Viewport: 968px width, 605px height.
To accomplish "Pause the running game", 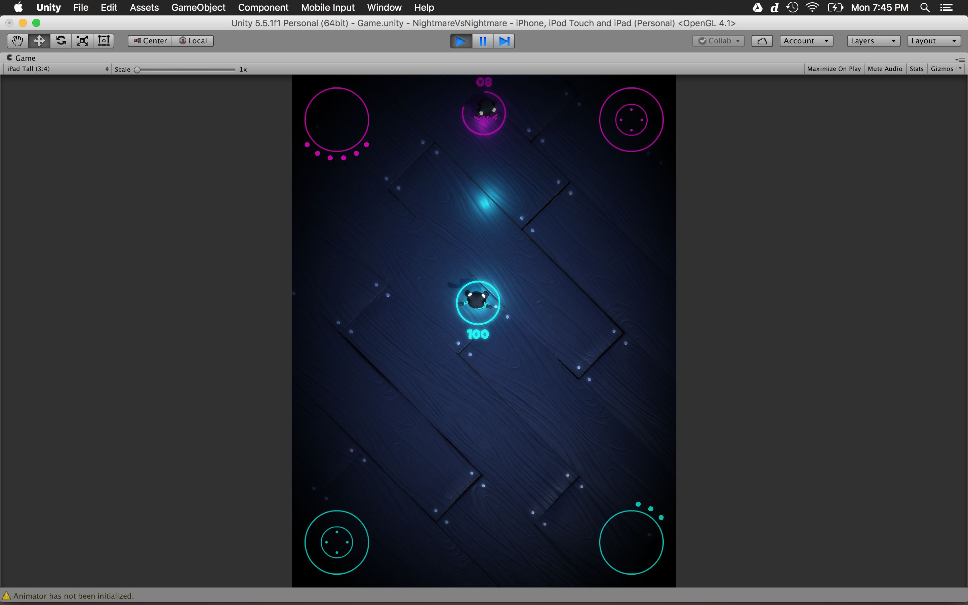I will click(x=483, y=41).
